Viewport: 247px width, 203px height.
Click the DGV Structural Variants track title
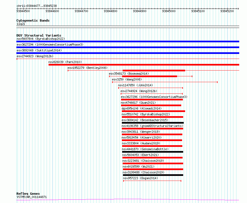tap(39, 35)
